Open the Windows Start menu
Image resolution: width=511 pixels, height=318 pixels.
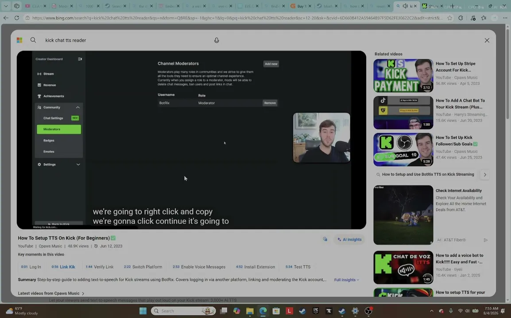143,311
